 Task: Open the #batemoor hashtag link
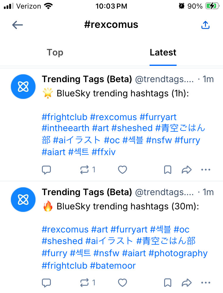coord(113,265)
